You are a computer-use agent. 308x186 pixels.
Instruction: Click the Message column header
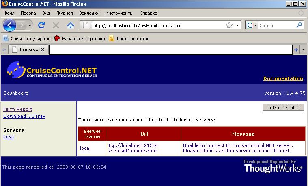243,134
